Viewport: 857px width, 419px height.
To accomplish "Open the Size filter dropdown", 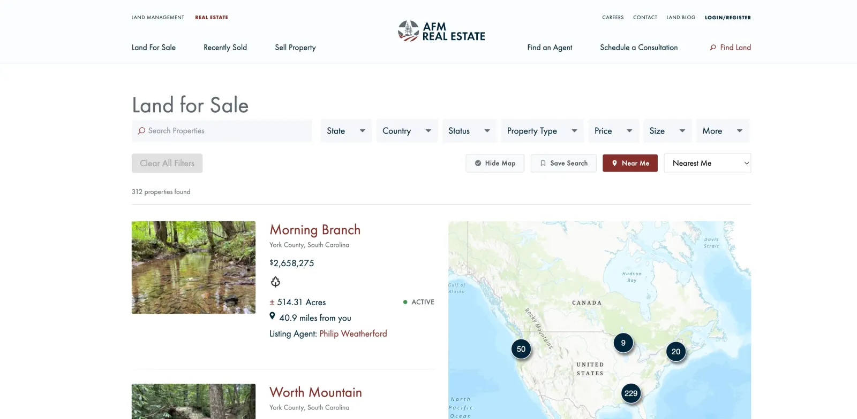I will click(667, 131).
